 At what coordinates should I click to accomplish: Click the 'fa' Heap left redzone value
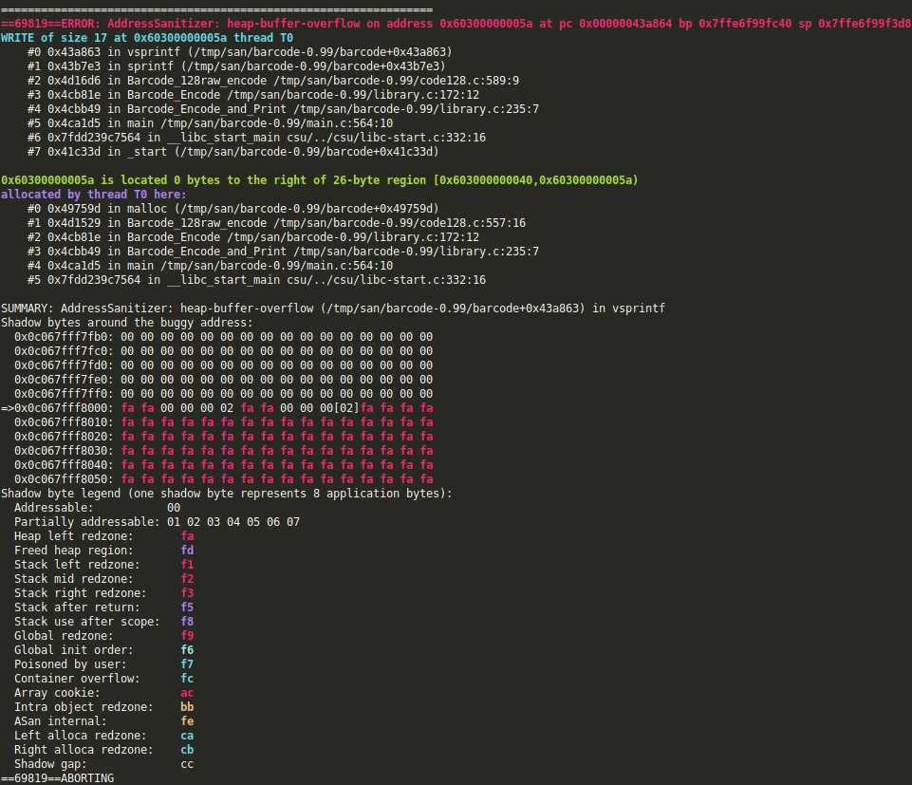[x=187, y=536]
